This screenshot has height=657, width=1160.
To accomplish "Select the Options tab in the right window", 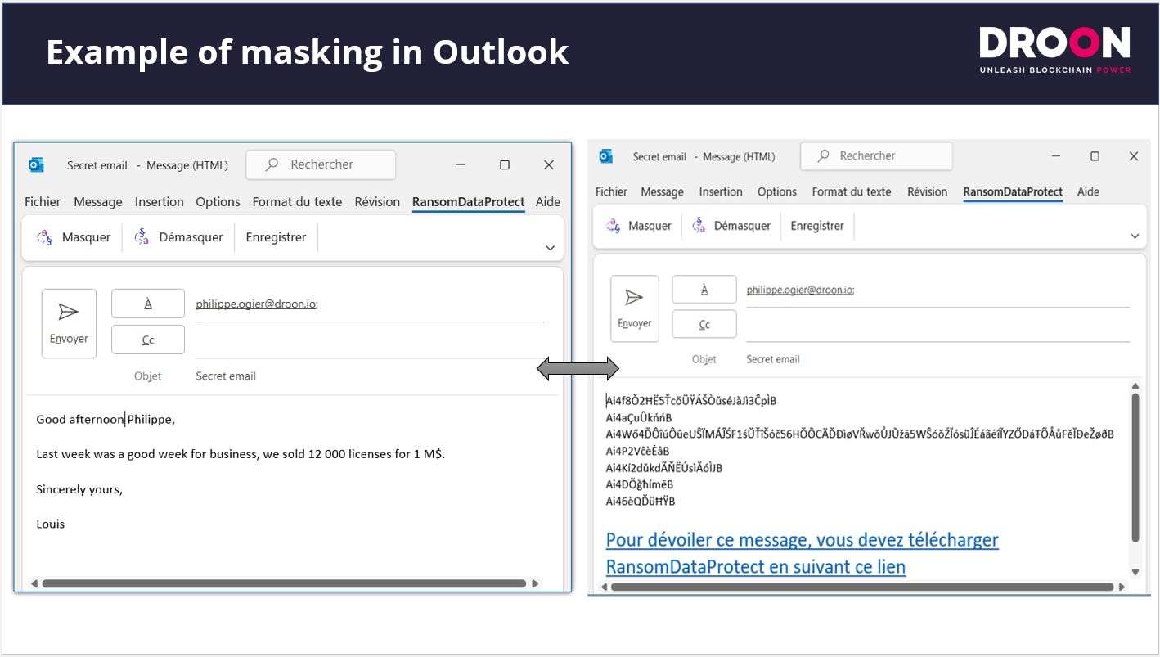I will 777,192.
